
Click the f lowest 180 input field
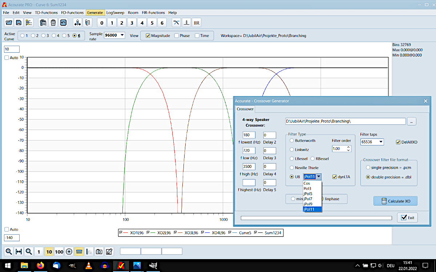249,135
